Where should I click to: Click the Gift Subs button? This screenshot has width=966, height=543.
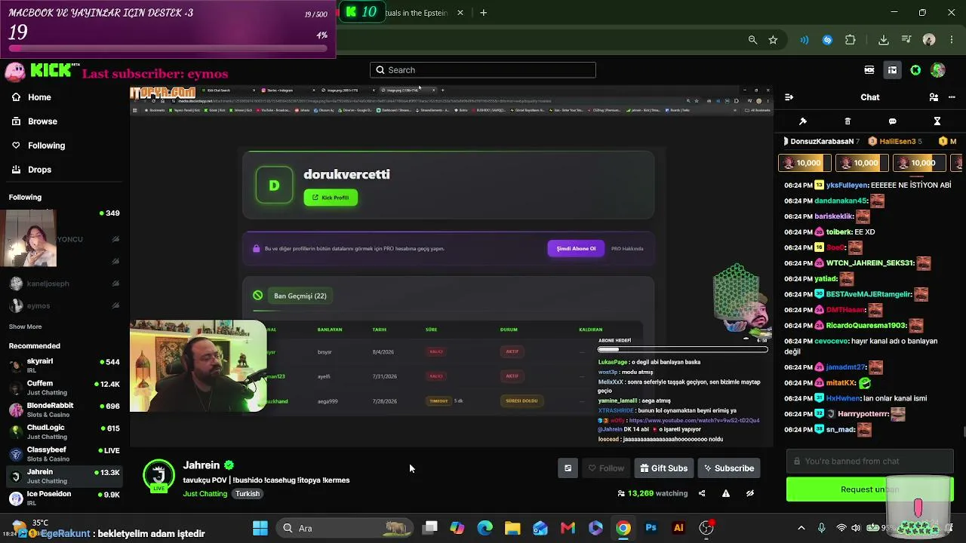click(x=664, y=468)
